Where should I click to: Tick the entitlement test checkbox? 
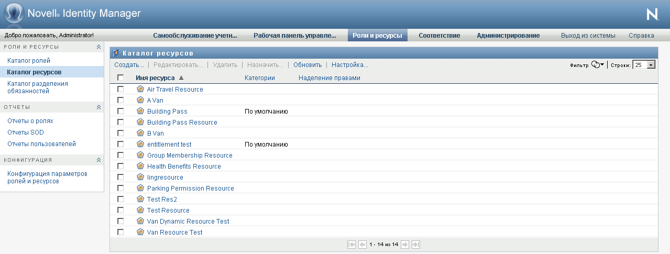(x=120, y=145)
